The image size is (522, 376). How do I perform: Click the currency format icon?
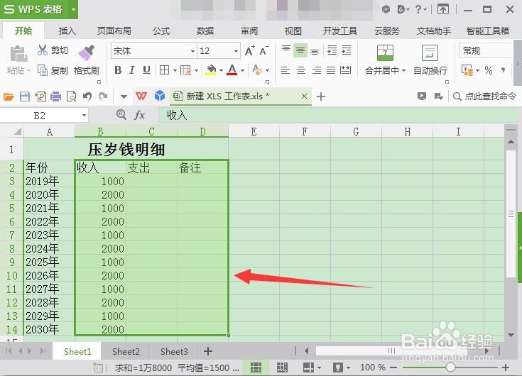coord(467,70)
